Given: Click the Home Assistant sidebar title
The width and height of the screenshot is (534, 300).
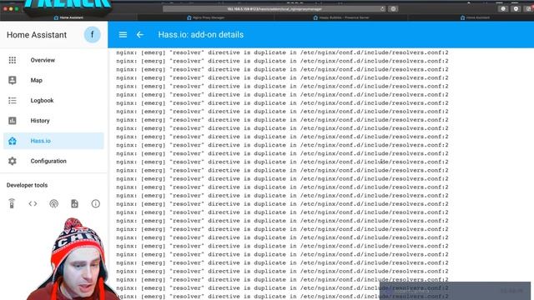Looking at the screenshot, I should (x=37, y=35).
